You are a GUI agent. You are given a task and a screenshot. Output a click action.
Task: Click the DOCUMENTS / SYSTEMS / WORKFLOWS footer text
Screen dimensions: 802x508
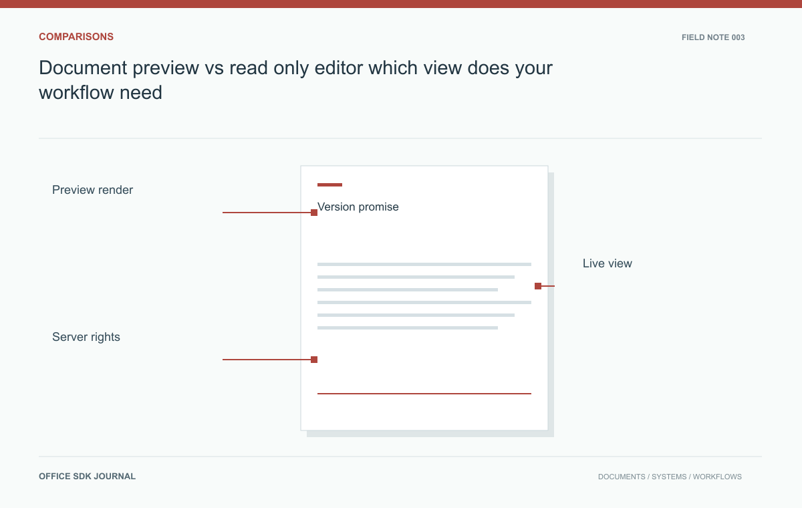click(x=670, y=477)
